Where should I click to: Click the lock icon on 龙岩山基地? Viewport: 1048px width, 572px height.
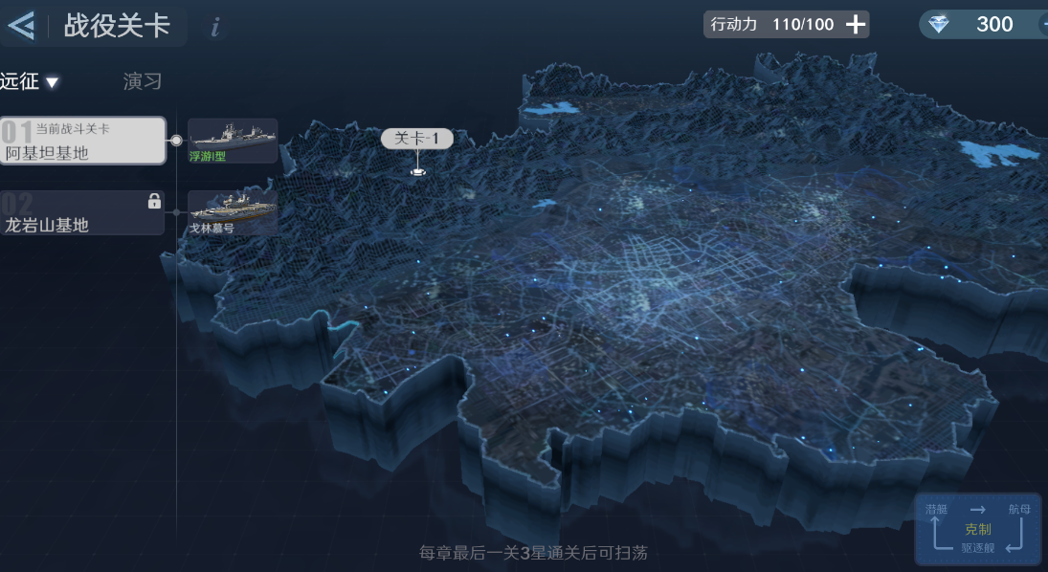point(154,201)
